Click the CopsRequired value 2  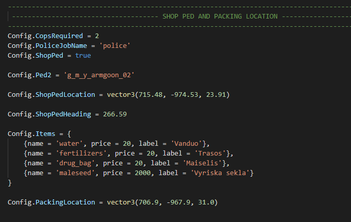tap(97, 36)
